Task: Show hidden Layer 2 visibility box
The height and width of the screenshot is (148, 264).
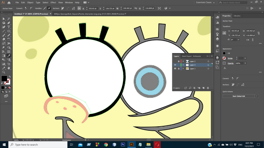Action: (175, 61)
